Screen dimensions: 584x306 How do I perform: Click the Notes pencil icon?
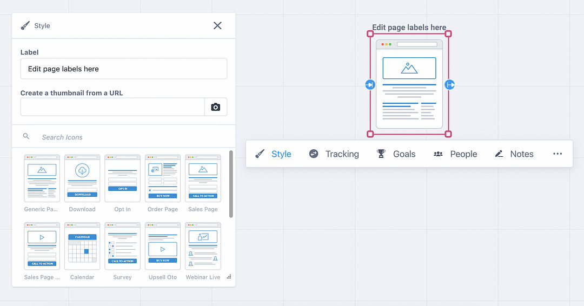click(x=499, y=154)
